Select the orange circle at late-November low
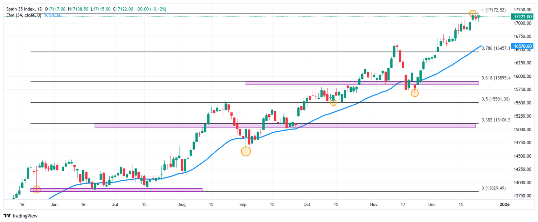The width and height of the screenshot is (538, 222). pyautogui.click(x=415, y=93)
